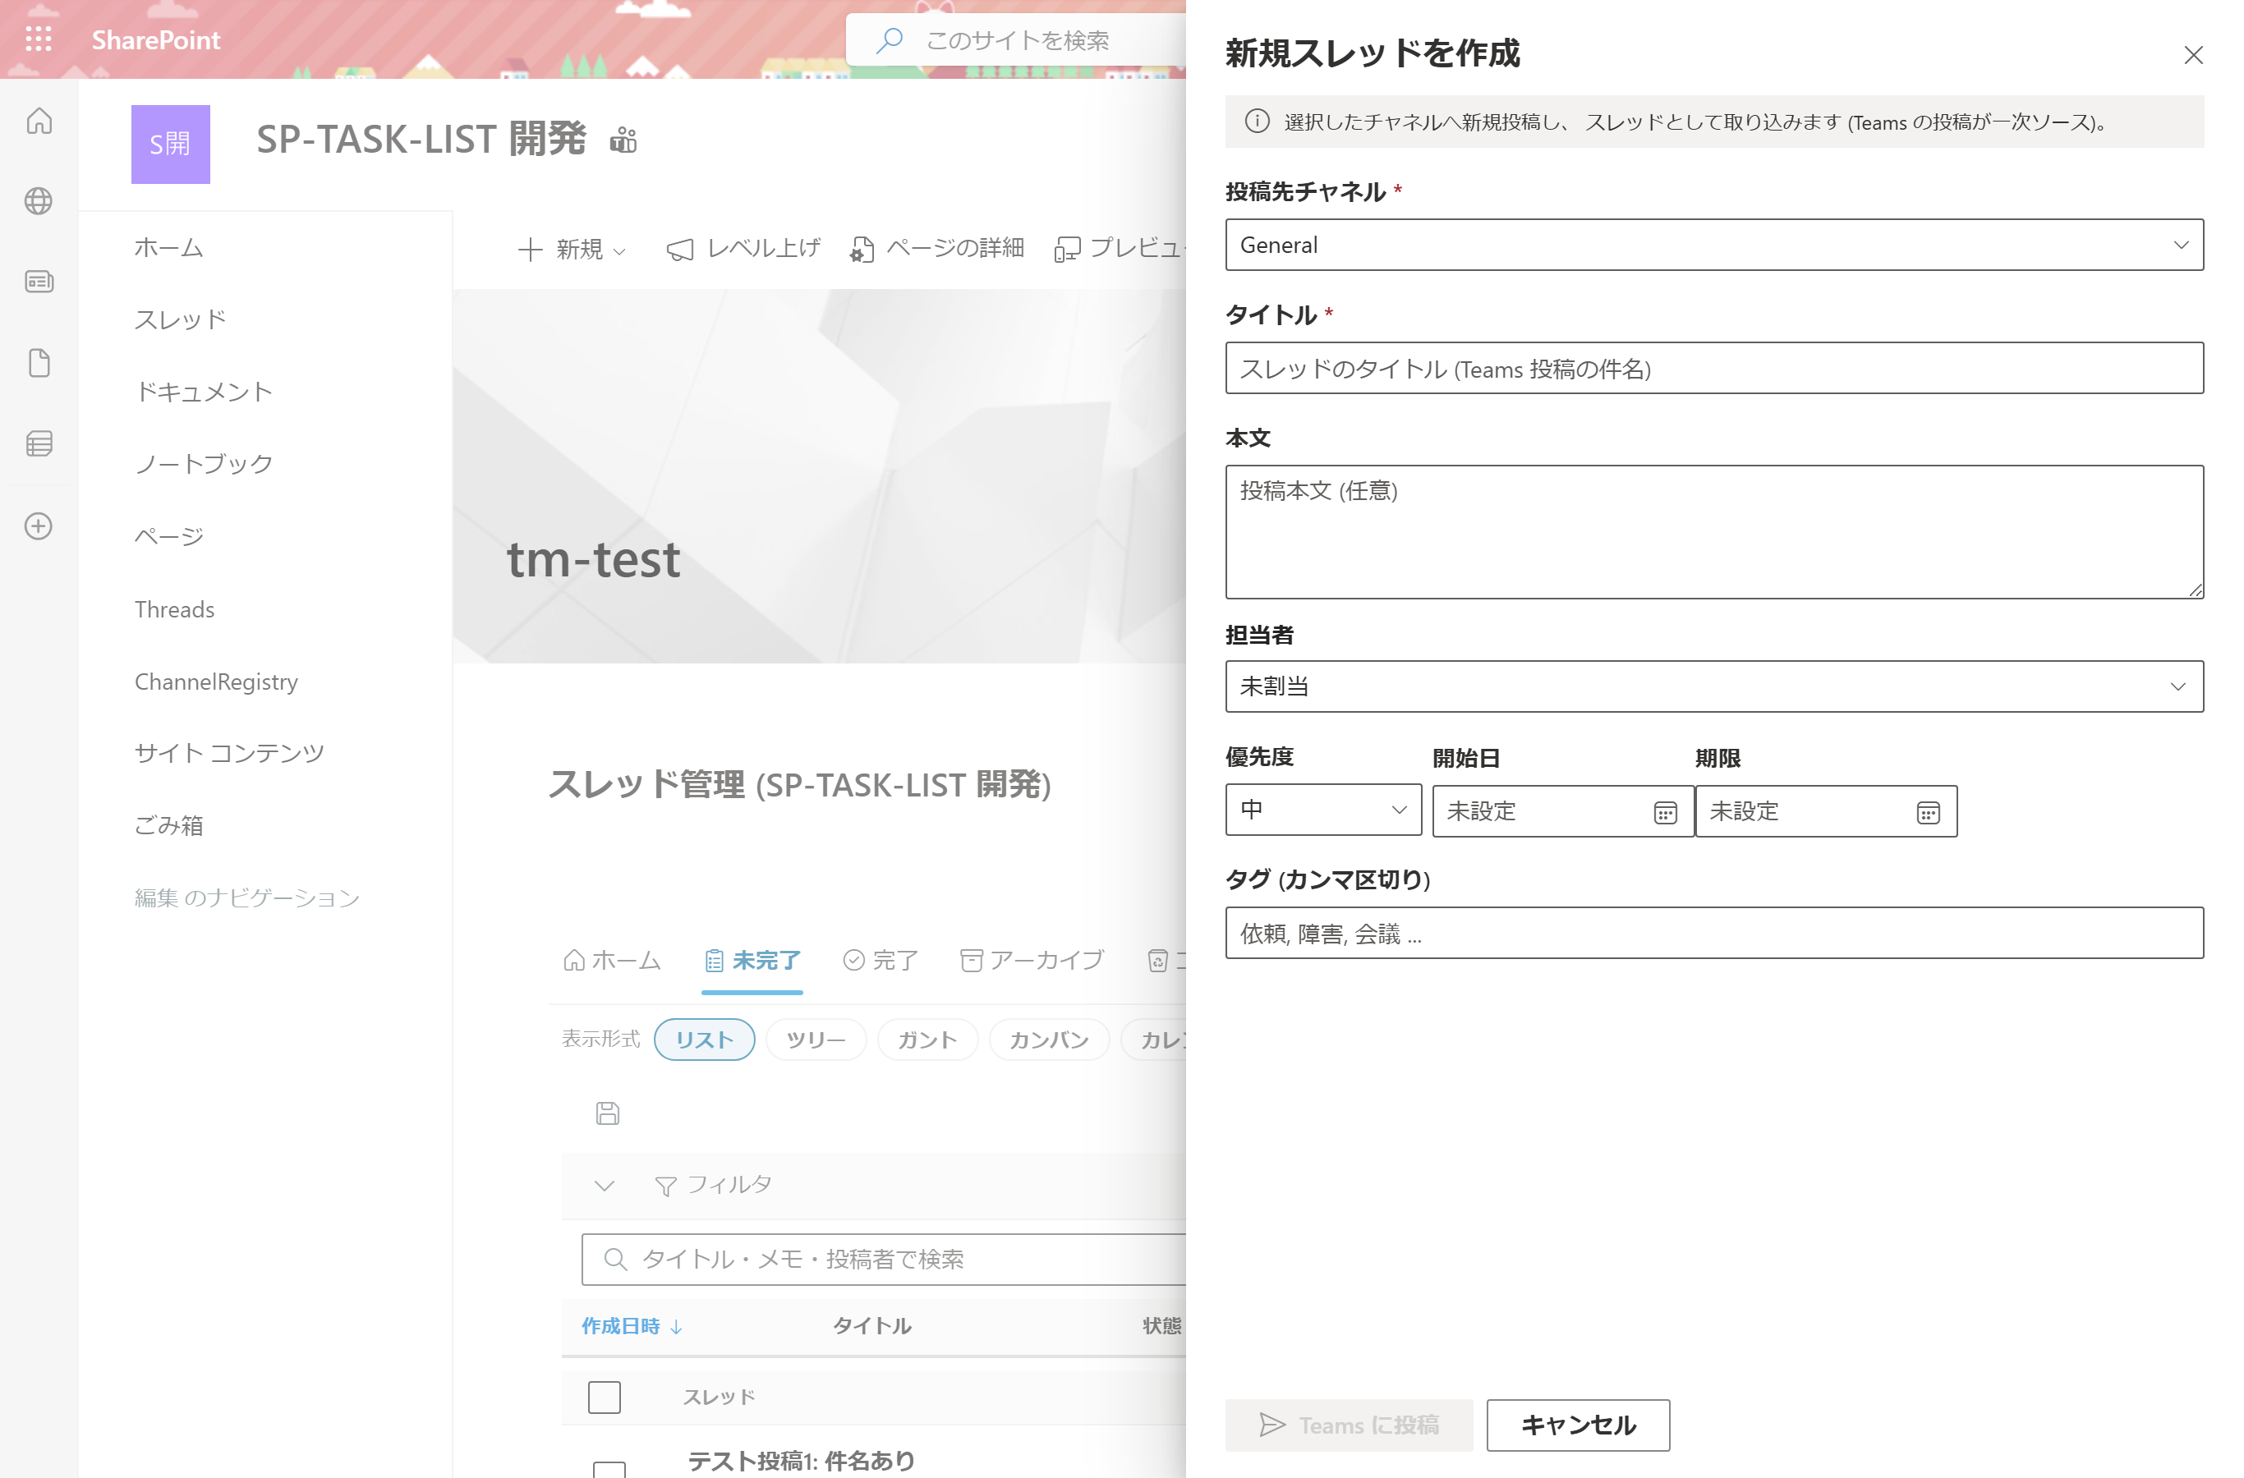Switch to the 未完了 tab
Screen dimensions: 2244x1478
point(752,961)
